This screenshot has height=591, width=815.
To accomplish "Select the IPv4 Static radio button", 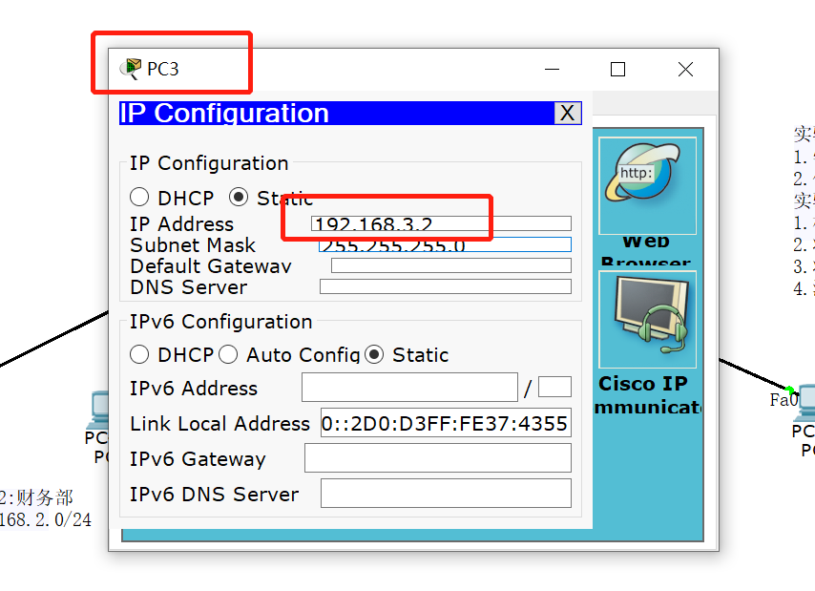I will 239,197.
